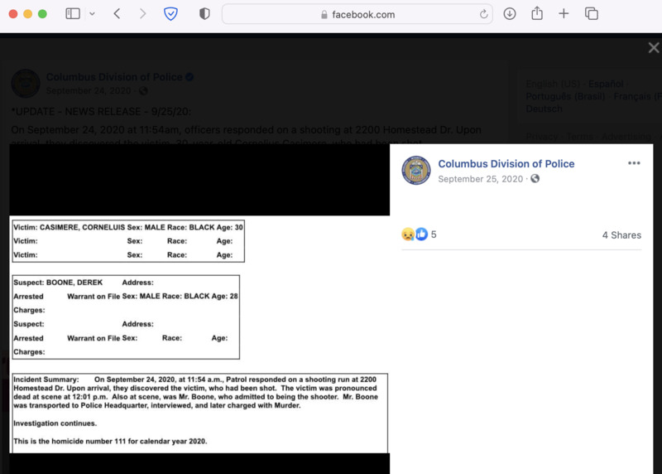This screenshot has height=474, width=662.
Task: Toggle the Safari sidebar panel
Action: (73, 14)
